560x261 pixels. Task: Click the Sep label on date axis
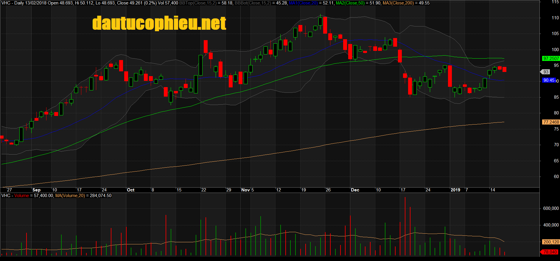(36, 190)
